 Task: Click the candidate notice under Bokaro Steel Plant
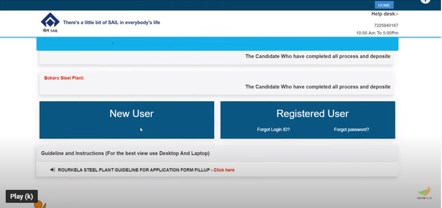(x=318, y=87)
